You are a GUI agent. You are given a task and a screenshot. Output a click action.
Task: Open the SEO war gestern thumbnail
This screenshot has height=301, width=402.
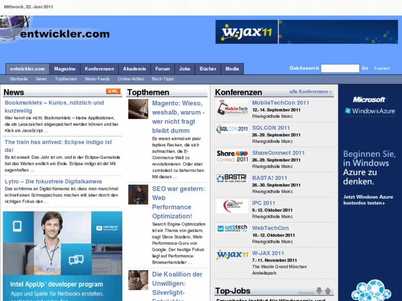point(138,194)
